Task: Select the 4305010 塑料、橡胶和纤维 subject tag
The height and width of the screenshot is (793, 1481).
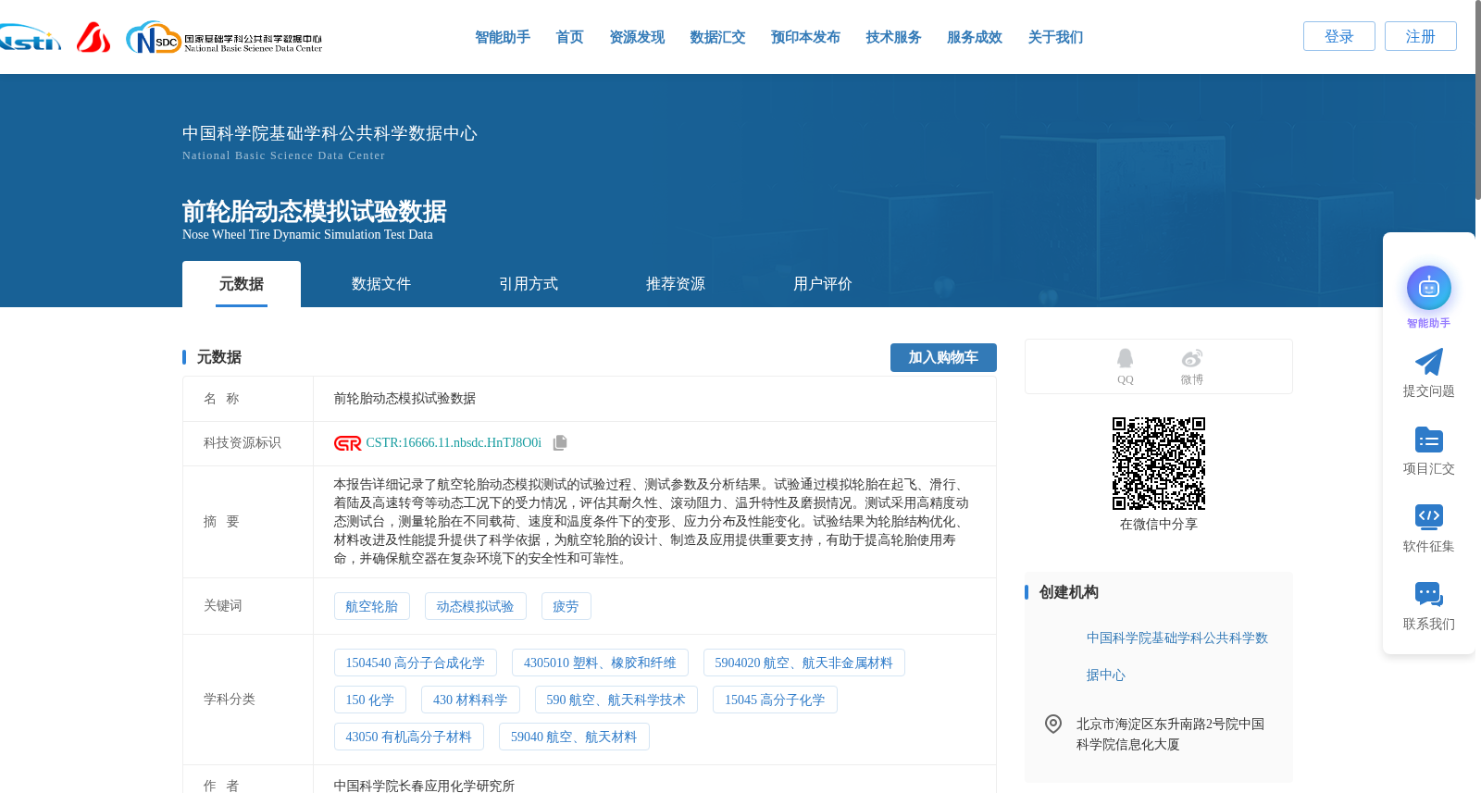Action: coord(600,663)
